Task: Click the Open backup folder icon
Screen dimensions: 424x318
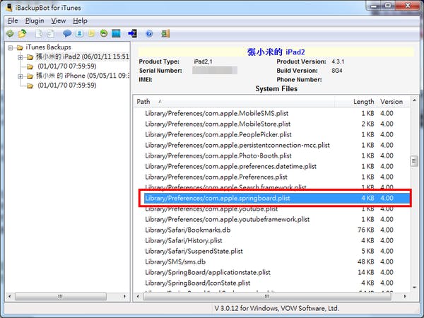Action: [23, 33]
